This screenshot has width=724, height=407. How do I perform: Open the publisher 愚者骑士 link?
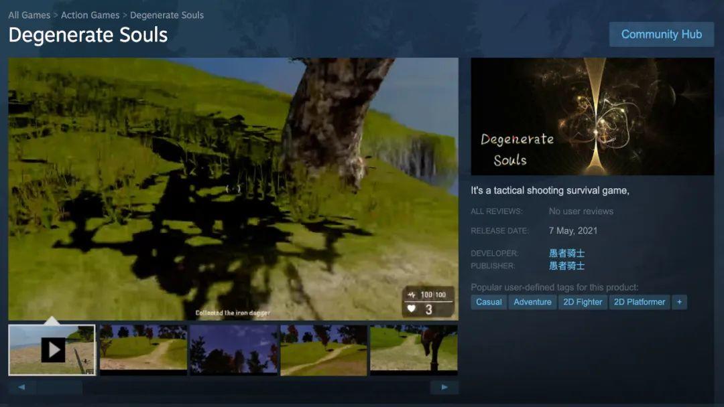[x=566, y=266]
